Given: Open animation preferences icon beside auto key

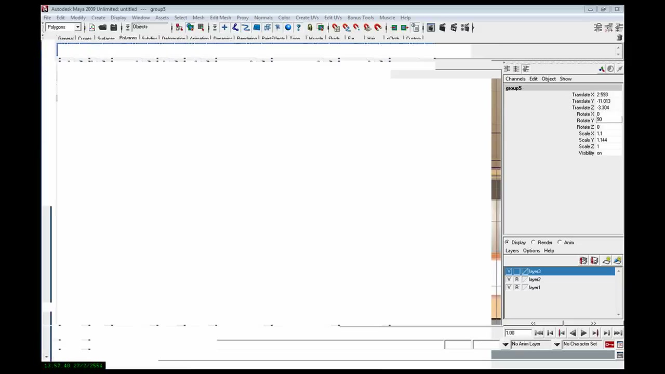Looking at the screenshot, I should (620, 344).
